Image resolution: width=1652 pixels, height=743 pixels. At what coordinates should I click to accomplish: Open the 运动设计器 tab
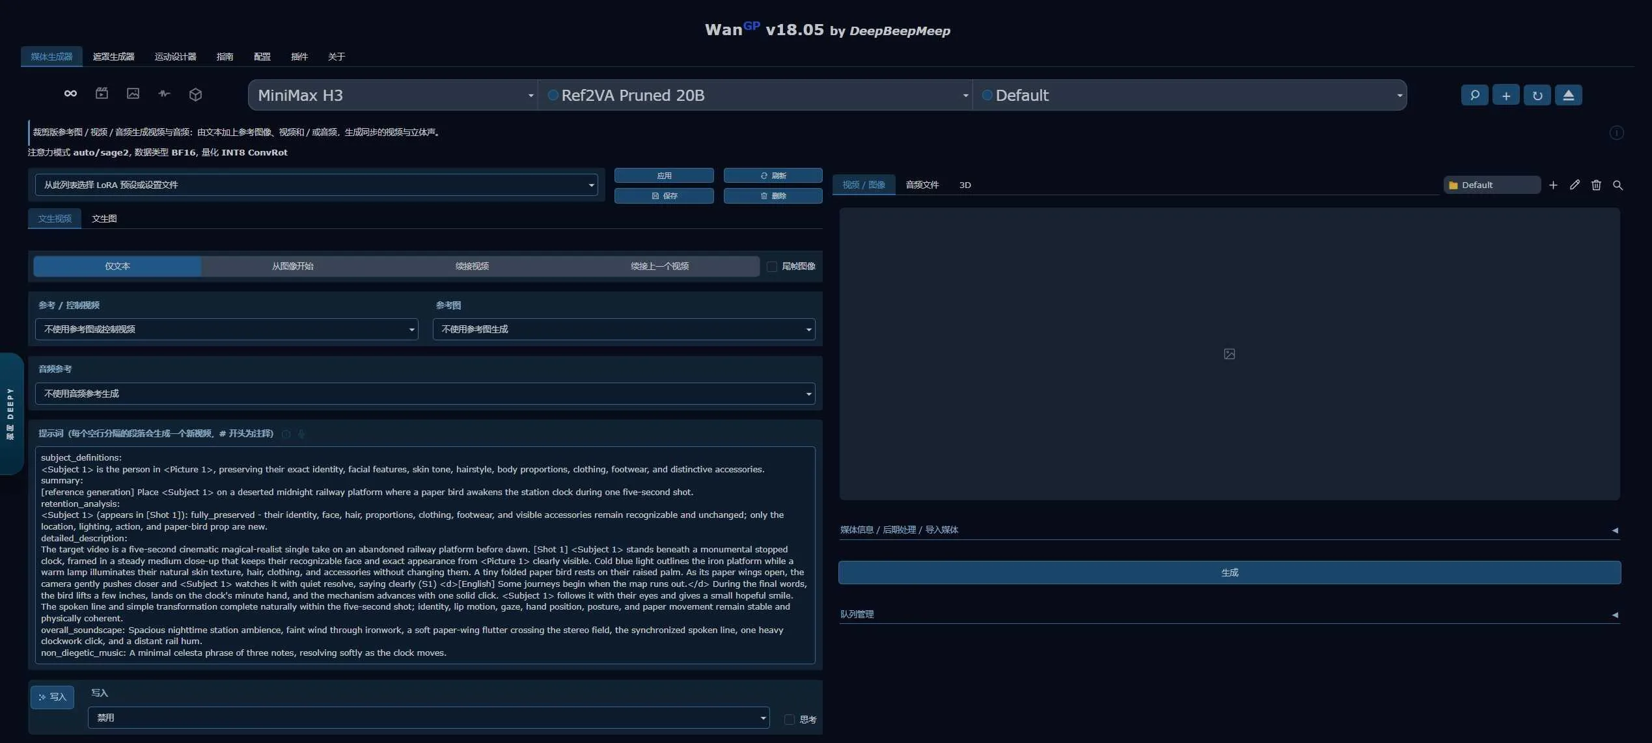175,57
